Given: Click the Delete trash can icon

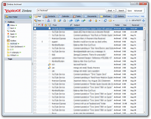Looking at the screenshot, I should point(55,20).
